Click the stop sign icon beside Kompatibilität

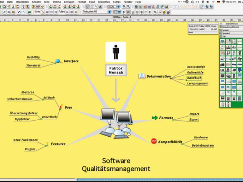154,141
